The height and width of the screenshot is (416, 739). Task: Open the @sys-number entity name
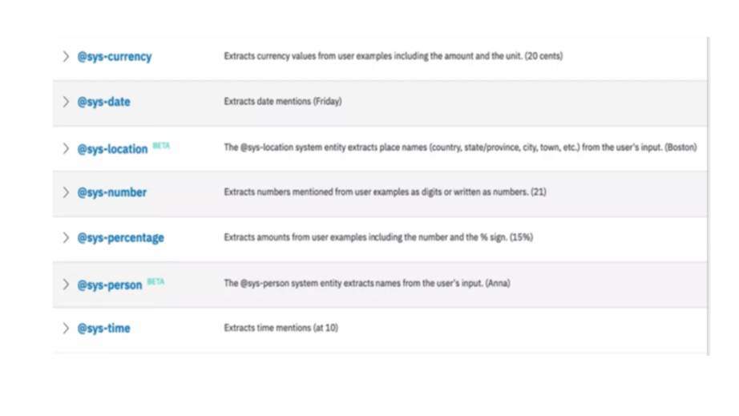[111, 192]
